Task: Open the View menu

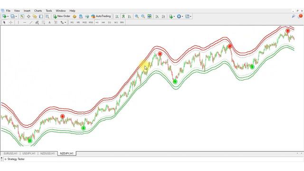Action: tap(17, 10)
